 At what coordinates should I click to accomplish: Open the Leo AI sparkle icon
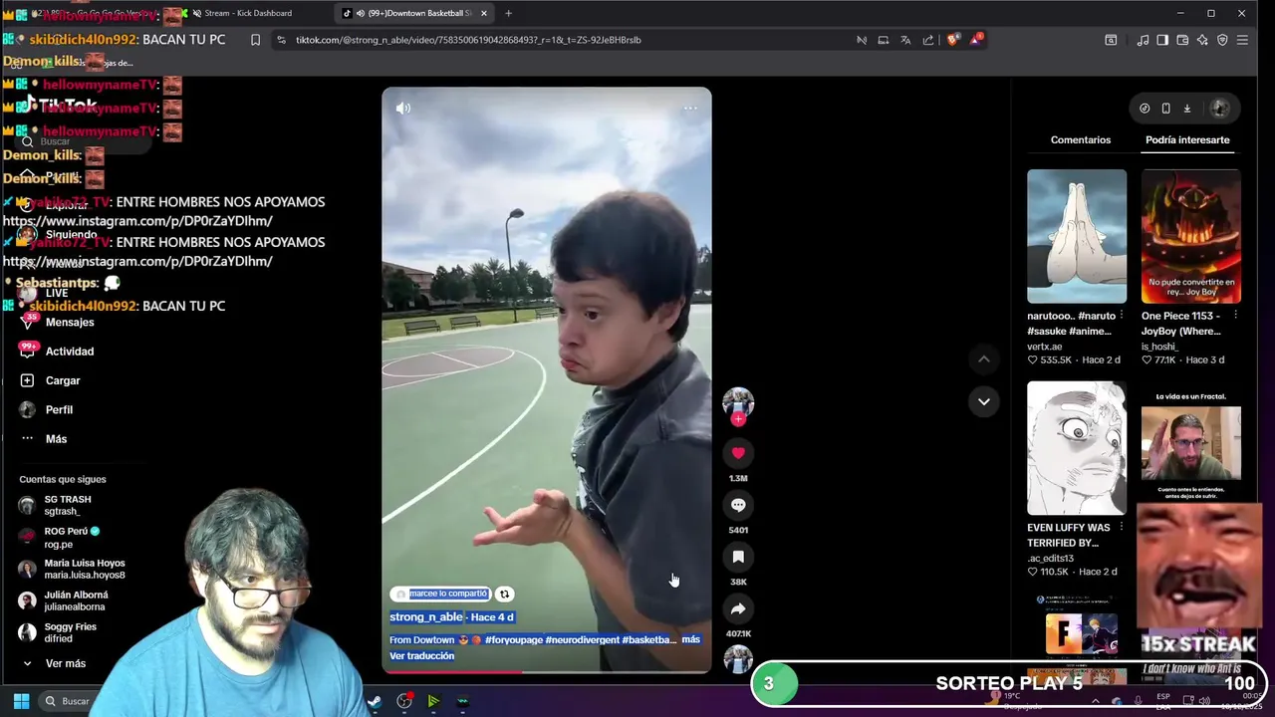click(x=1202, y=40)
